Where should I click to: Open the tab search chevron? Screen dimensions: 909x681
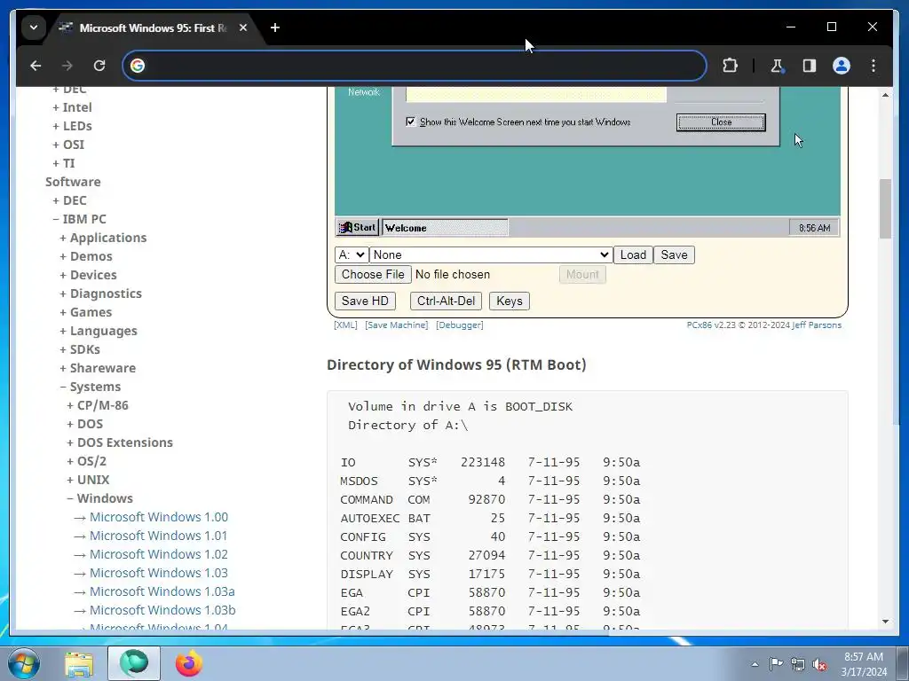point(34,27)
